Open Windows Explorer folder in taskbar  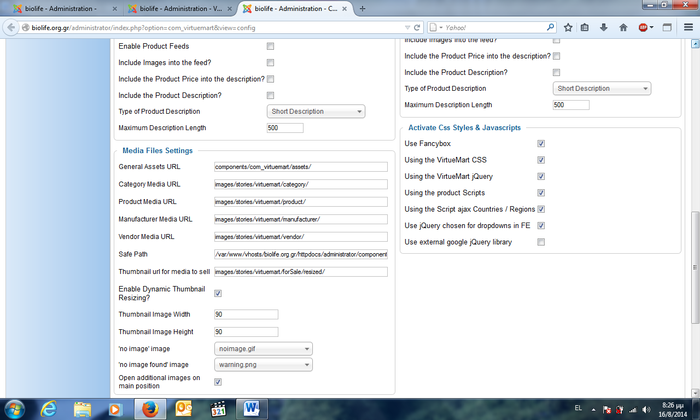tap(83, 409)
